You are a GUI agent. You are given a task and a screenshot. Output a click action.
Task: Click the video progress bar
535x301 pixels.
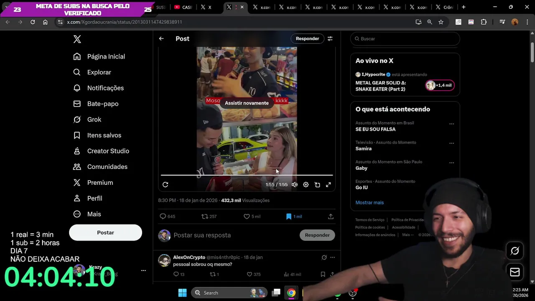click(x=247, y=175)
